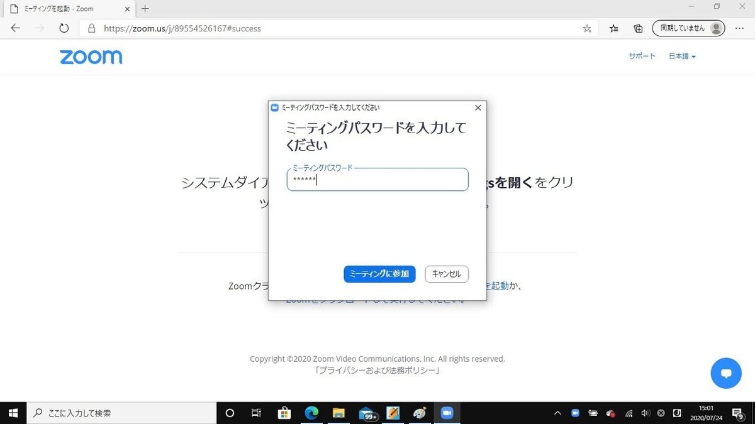This screenshot has height=424, width=755.
Task: Open a new browser tab
Action: click(145, 9)
